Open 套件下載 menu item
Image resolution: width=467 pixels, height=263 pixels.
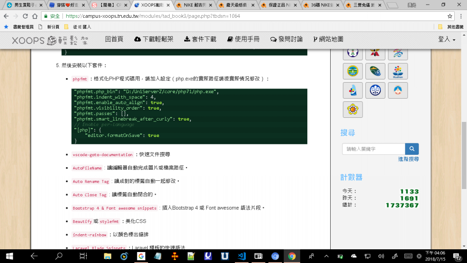point(200,39)
